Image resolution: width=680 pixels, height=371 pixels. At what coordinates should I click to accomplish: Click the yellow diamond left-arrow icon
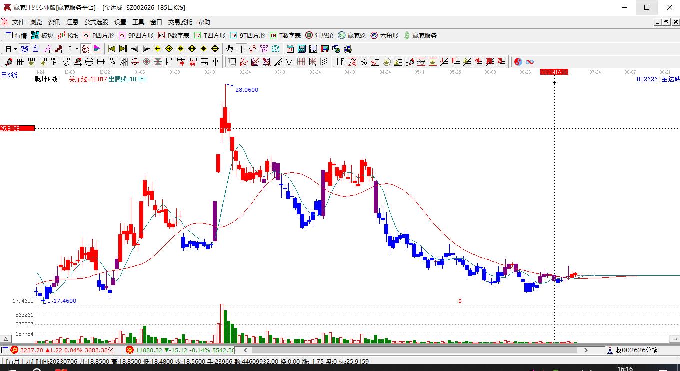point(157,49)
